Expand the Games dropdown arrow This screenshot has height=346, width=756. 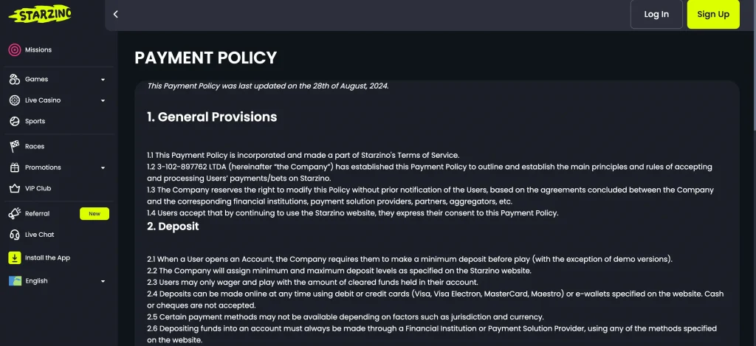103,80
